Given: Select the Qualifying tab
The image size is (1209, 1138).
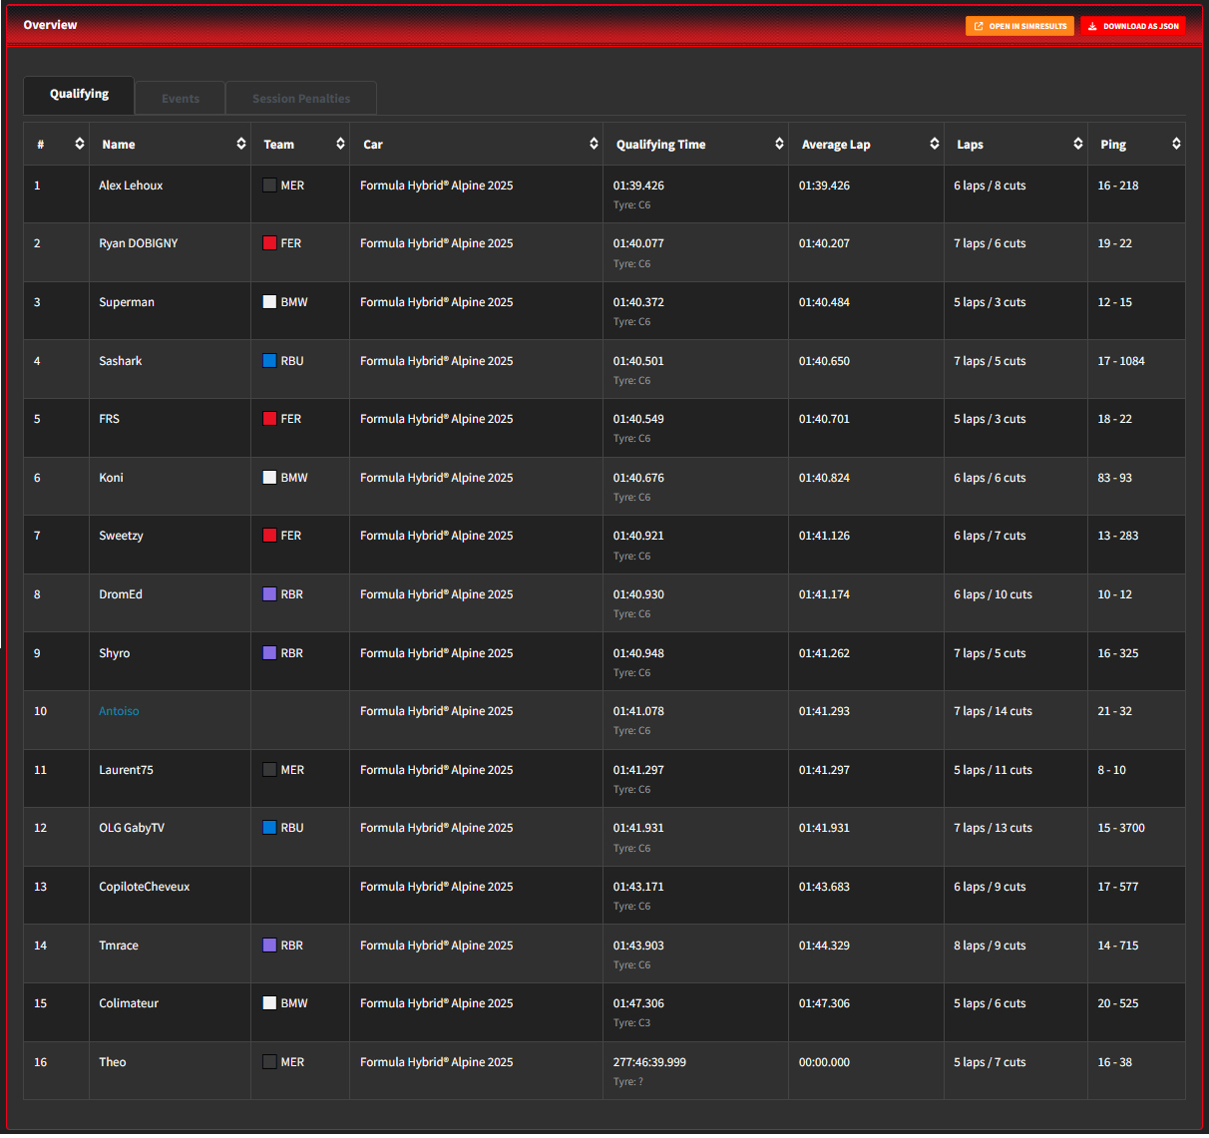Looking at the screenshot, I should tap(79, 95).
